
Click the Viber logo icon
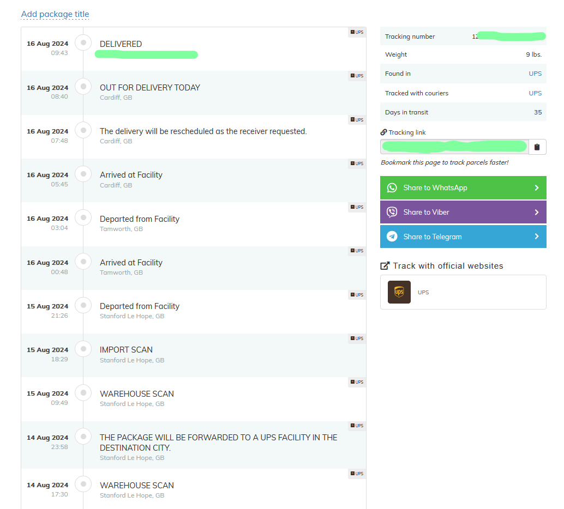pos(392,213)
